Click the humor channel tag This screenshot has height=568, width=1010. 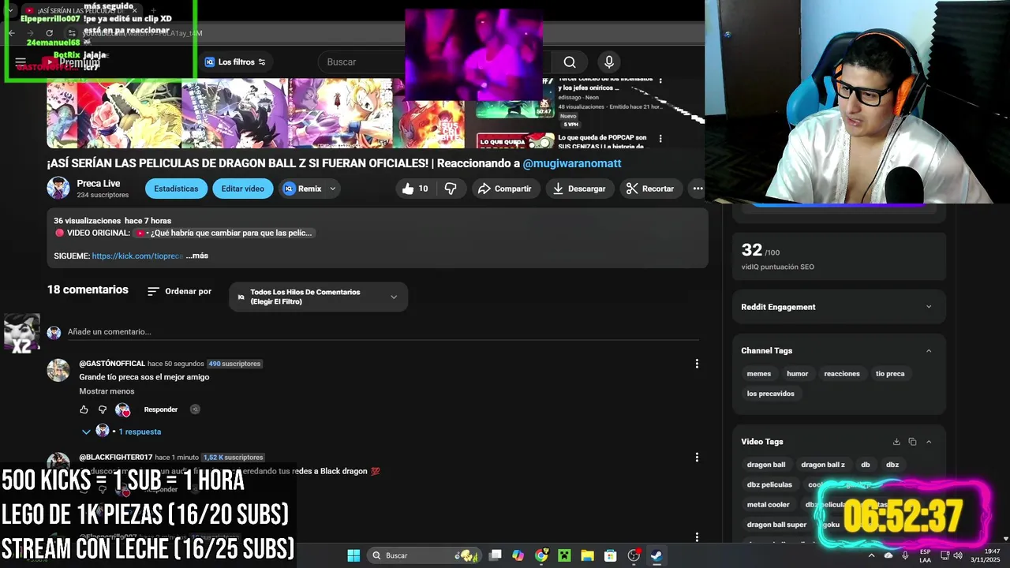pyautogui.click(x=798, y=374)
